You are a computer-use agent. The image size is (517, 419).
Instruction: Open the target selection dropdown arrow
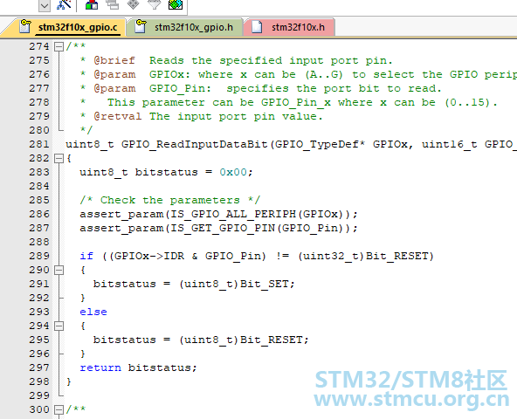pos(45,5)
